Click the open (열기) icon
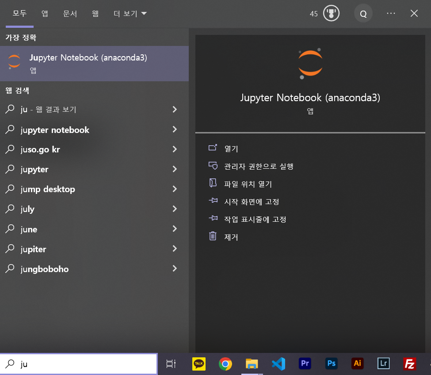 [x=213, y=148]
